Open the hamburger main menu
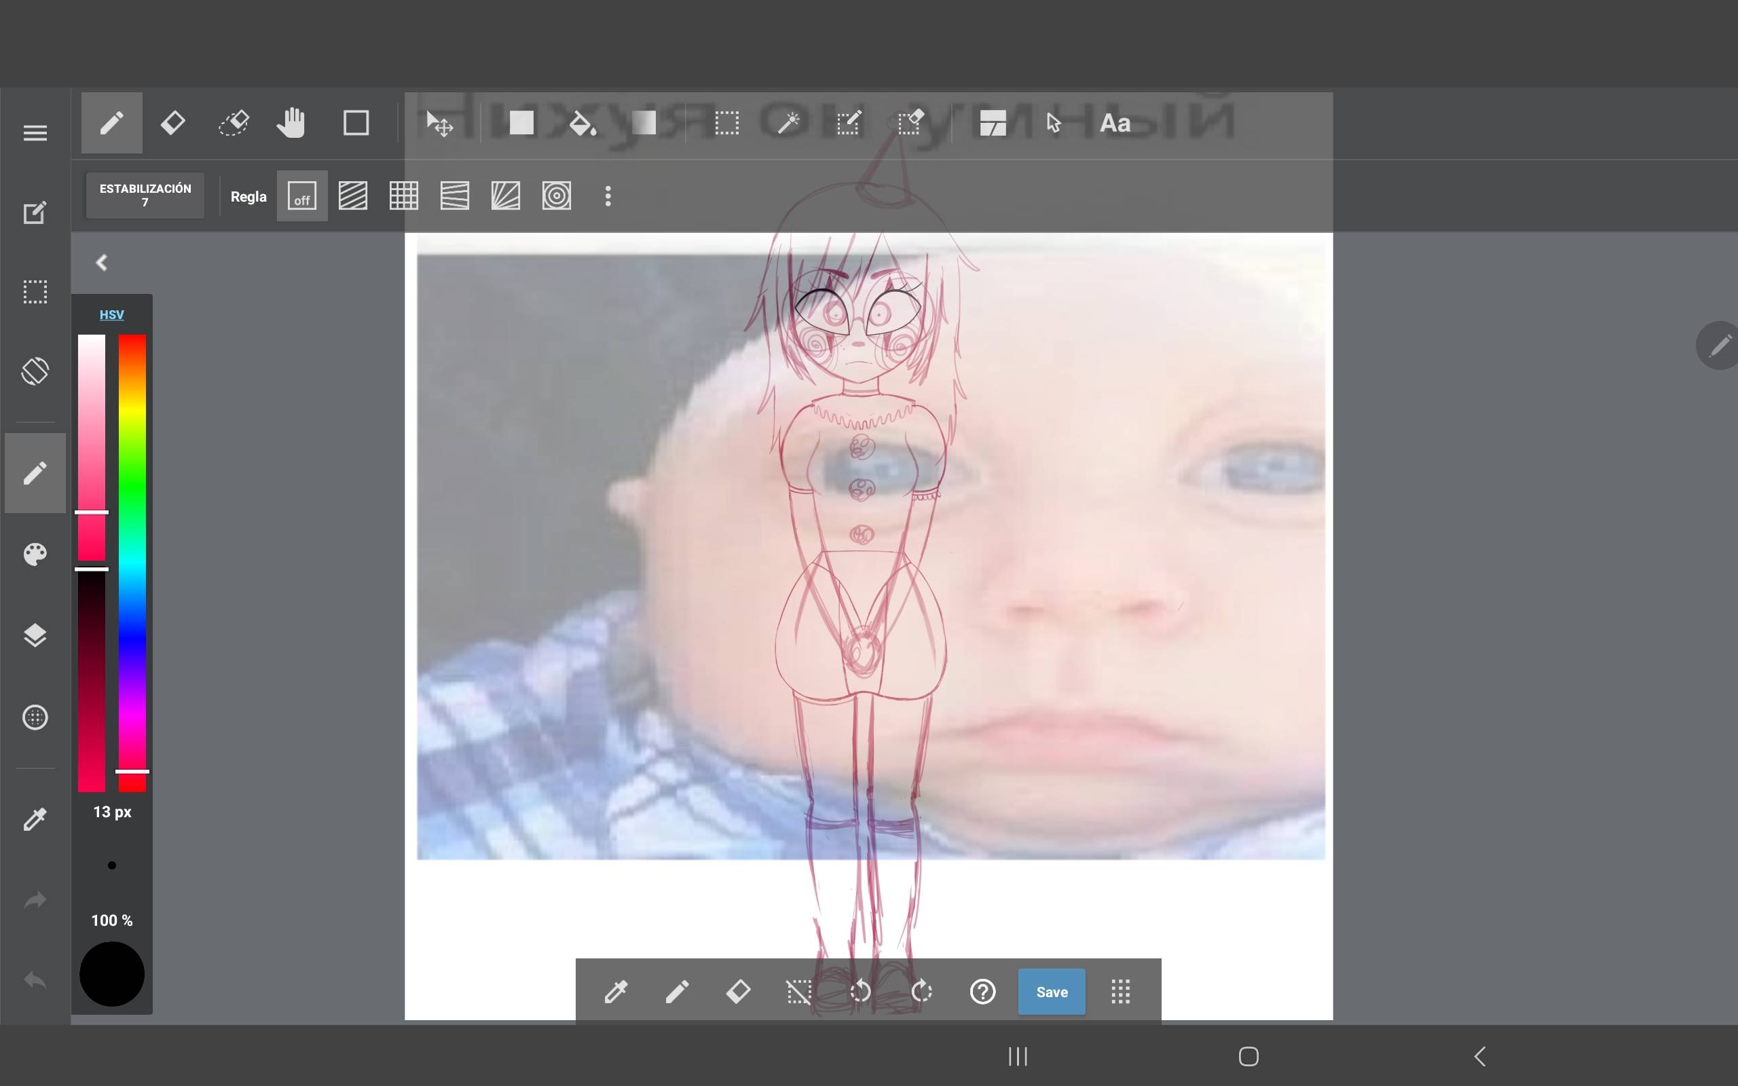 pyautogui.click(x=35, y=133)
